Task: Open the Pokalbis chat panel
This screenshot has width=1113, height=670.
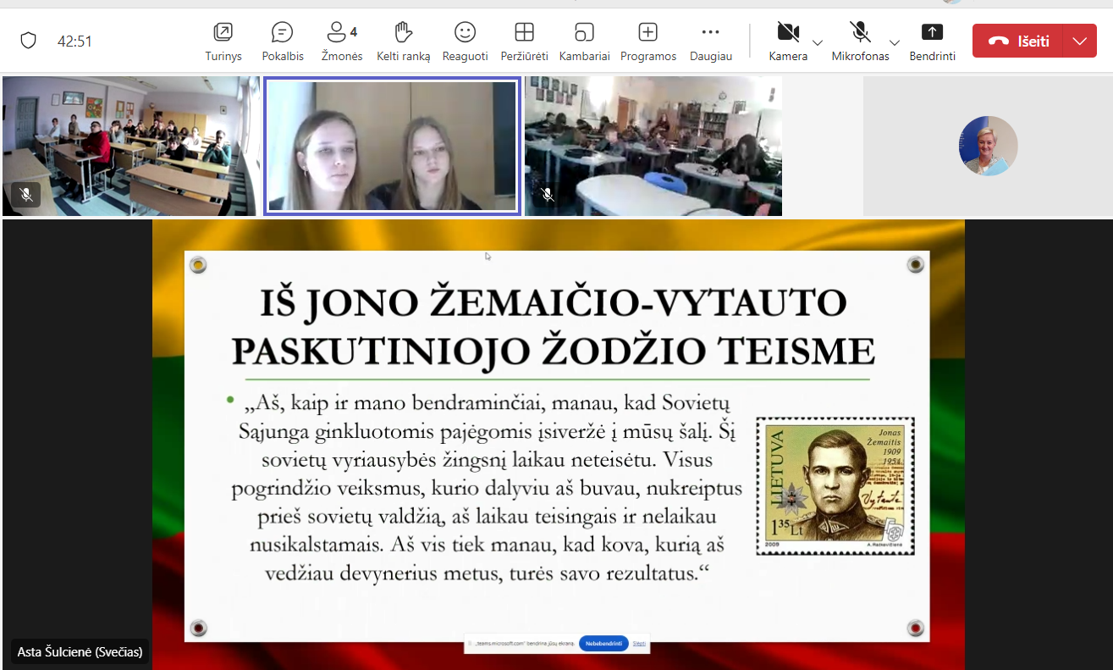Action: click(283, 42)
